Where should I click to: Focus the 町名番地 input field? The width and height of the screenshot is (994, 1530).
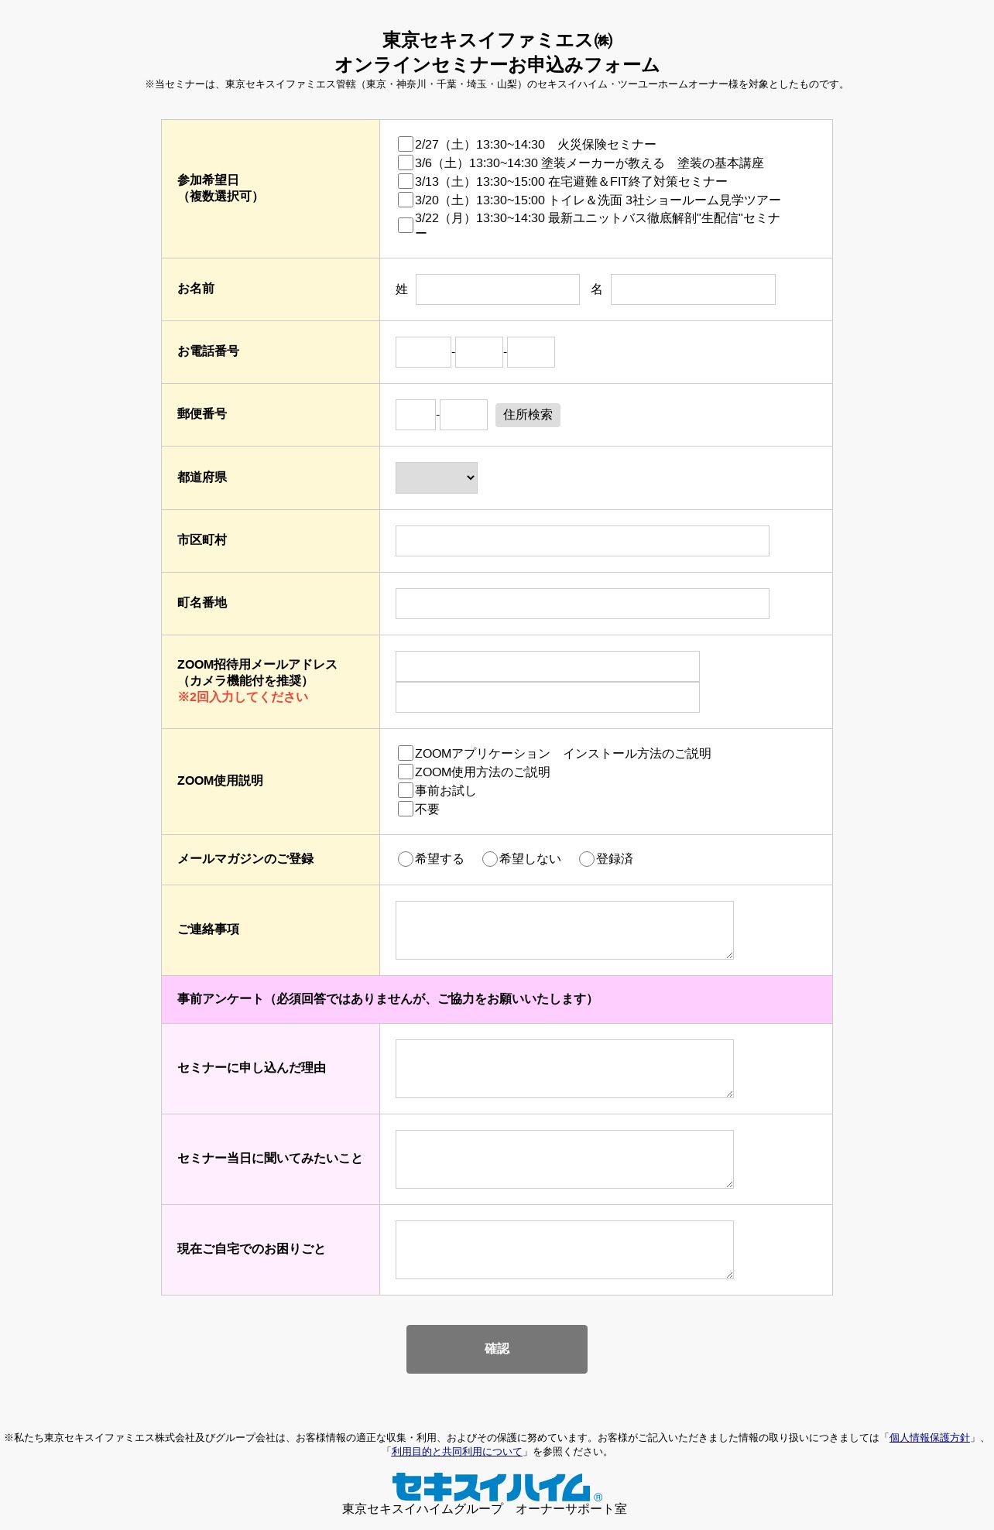(582, 604)
